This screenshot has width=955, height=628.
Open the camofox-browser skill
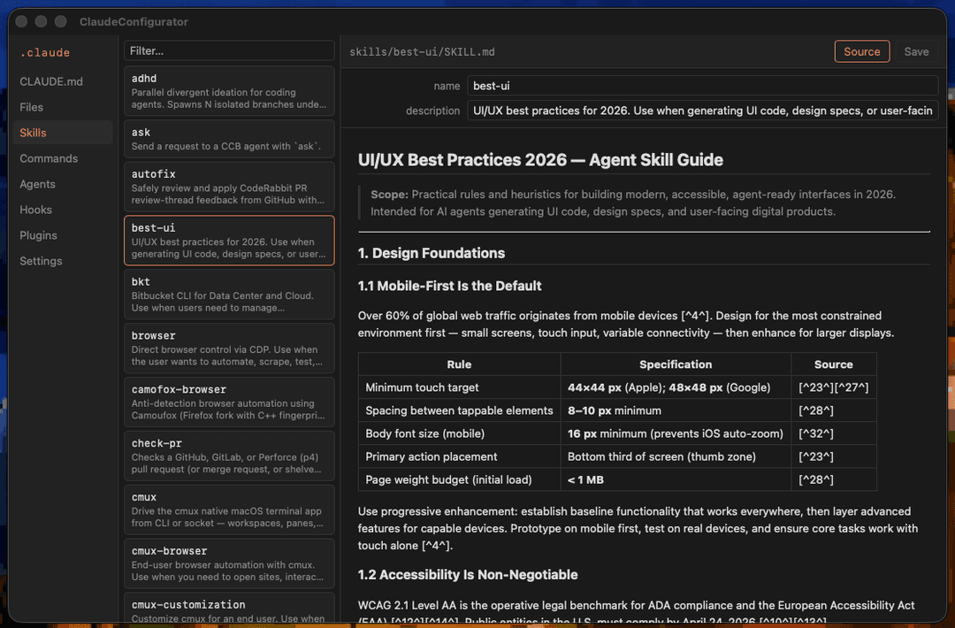(x=229, y=402)
